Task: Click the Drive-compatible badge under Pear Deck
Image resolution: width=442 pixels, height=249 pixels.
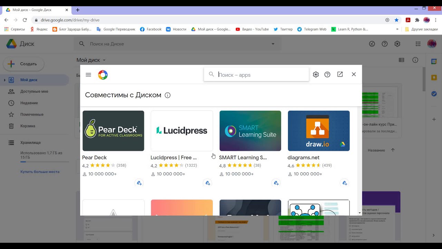Action: click(x=139, y=183)
